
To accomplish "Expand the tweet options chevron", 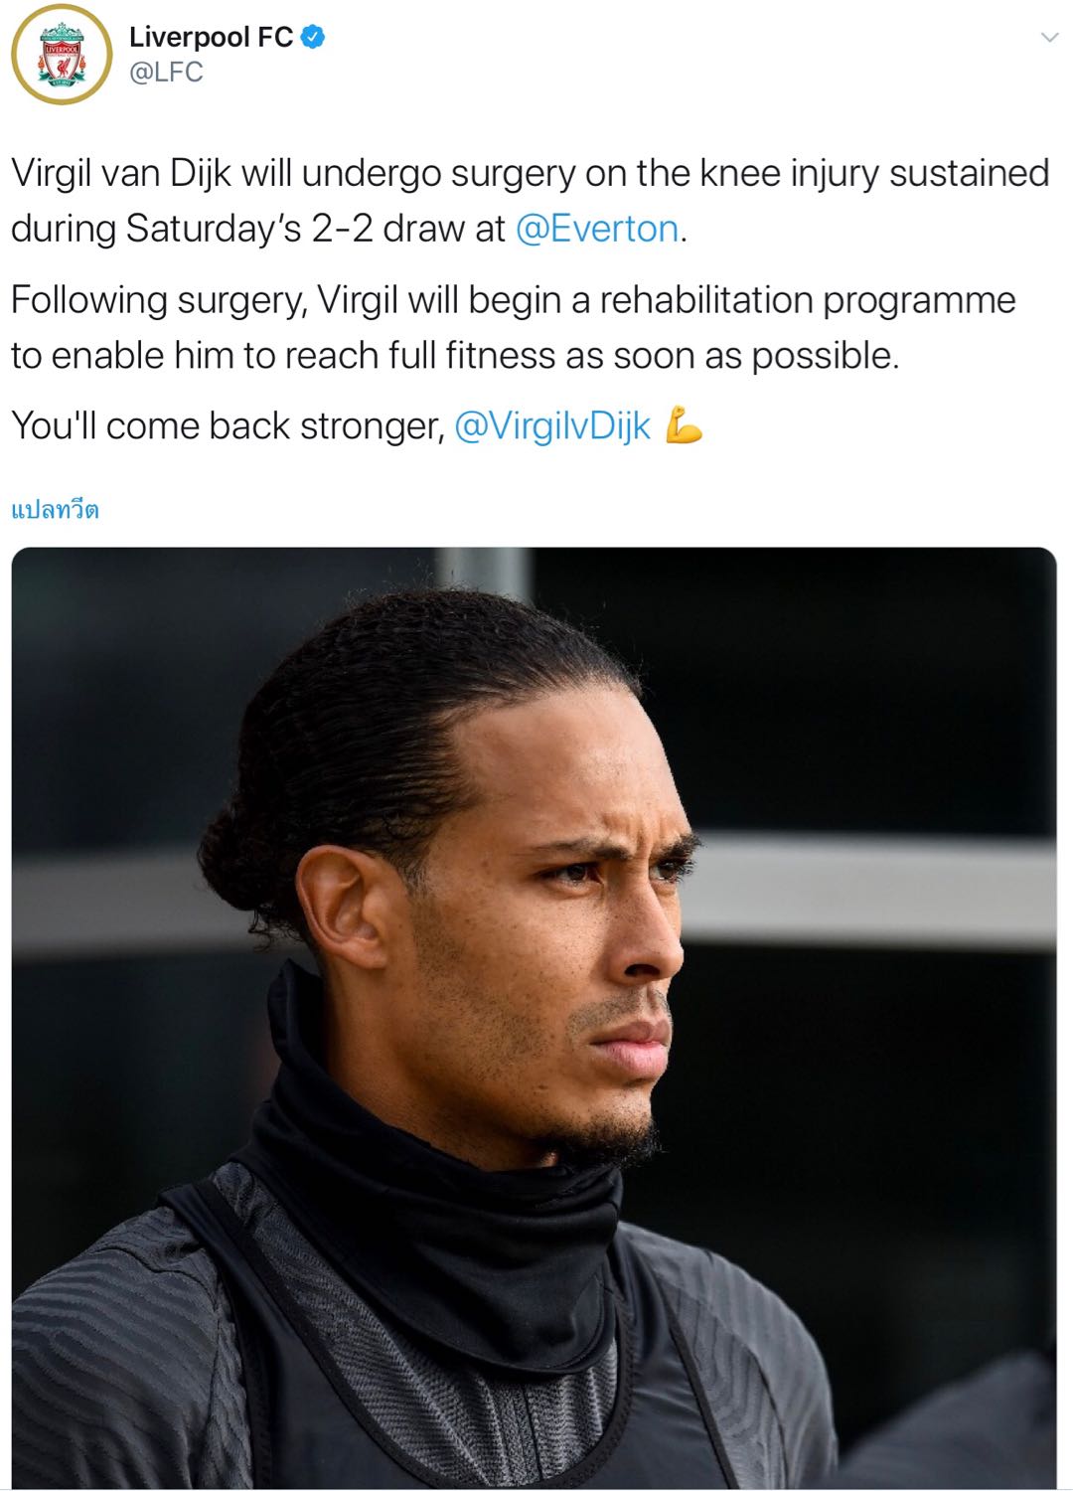I will (x=1048, y=38).
